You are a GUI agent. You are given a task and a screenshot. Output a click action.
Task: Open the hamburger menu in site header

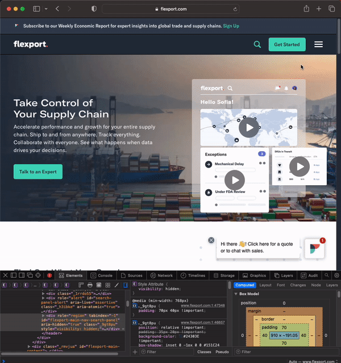[x=318, y=44]
